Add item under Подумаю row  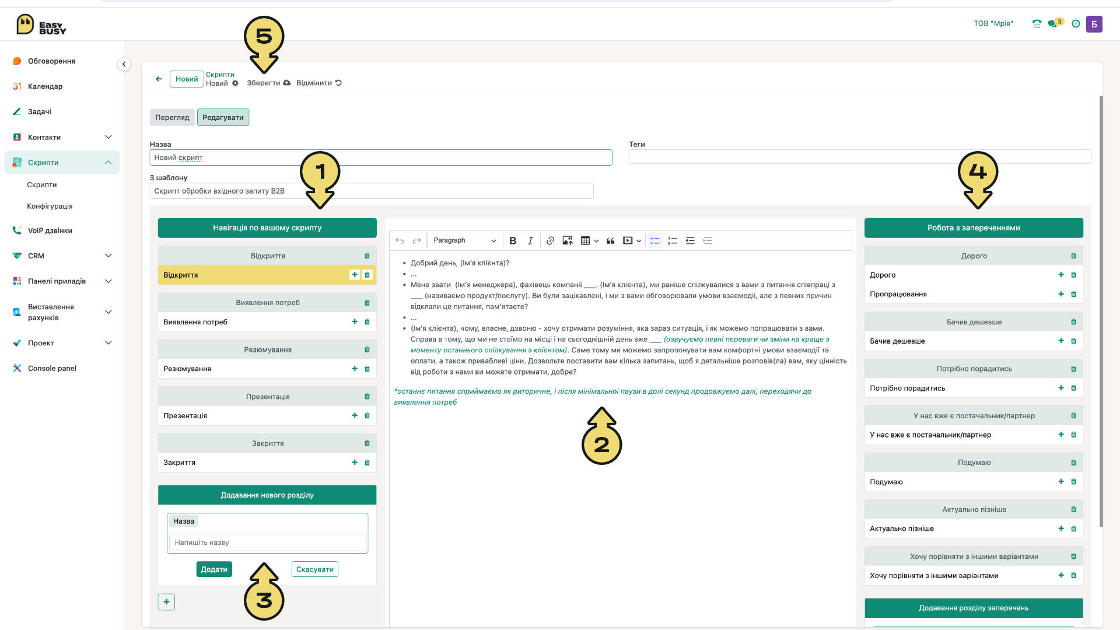pos(1061,482)
